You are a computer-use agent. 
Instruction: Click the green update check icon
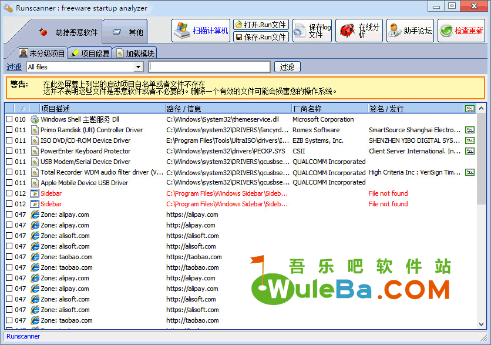click(446, 31)
